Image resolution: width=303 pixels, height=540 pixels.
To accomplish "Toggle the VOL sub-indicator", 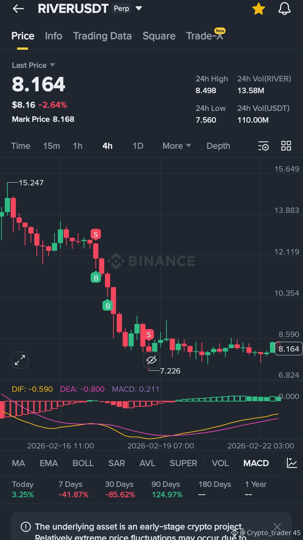I will tap(220, 463).
